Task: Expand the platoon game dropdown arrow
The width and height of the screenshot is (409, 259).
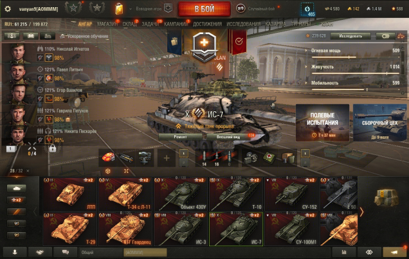Action: click(131, 9)
